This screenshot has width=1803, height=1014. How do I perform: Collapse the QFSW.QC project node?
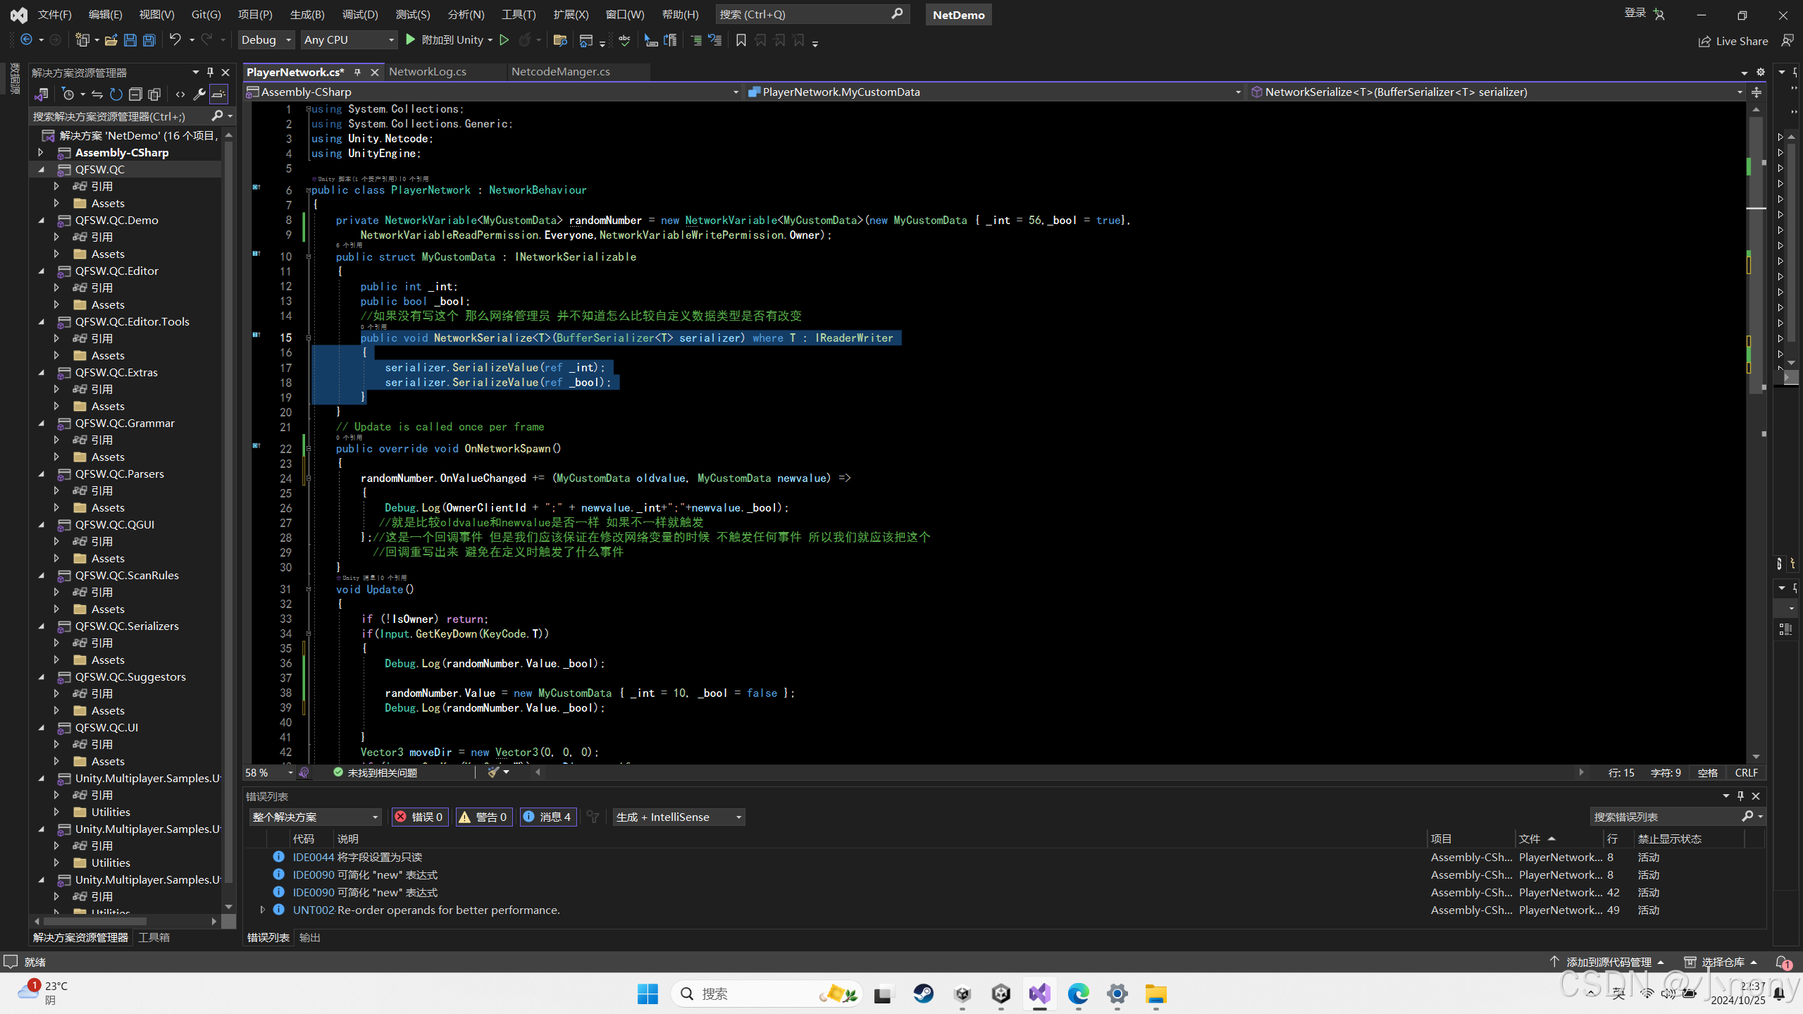41,169
